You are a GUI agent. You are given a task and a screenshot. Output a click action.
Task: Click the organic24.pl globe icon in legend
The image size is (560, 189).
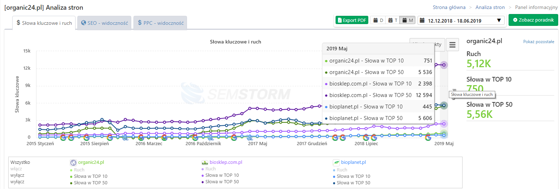click(73, 162)
